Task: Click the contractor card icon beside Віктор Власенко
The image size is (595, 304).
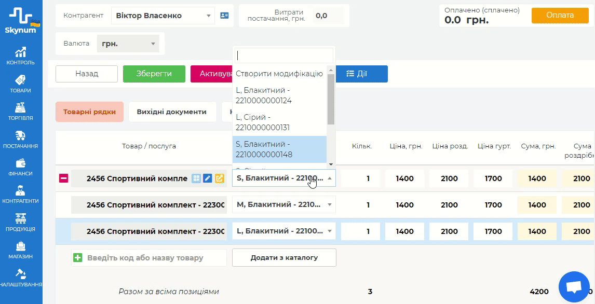Action: click(224, 16)
